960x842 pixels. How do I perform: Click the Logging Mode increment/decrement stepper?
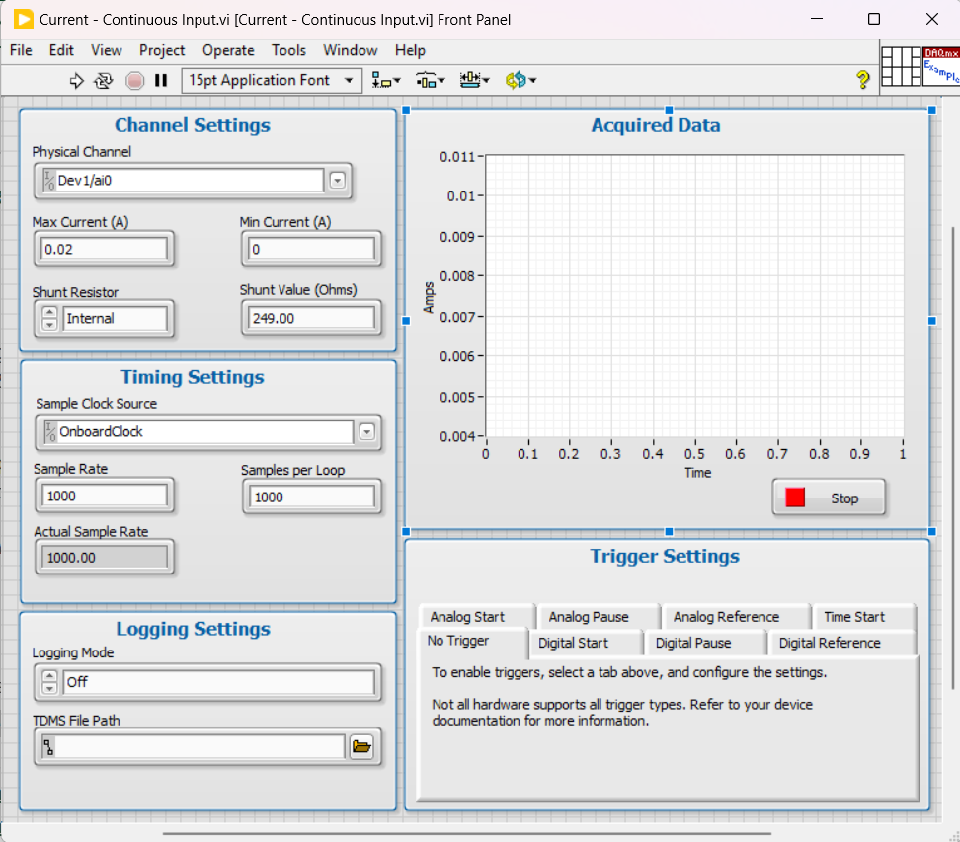(49, 682)
